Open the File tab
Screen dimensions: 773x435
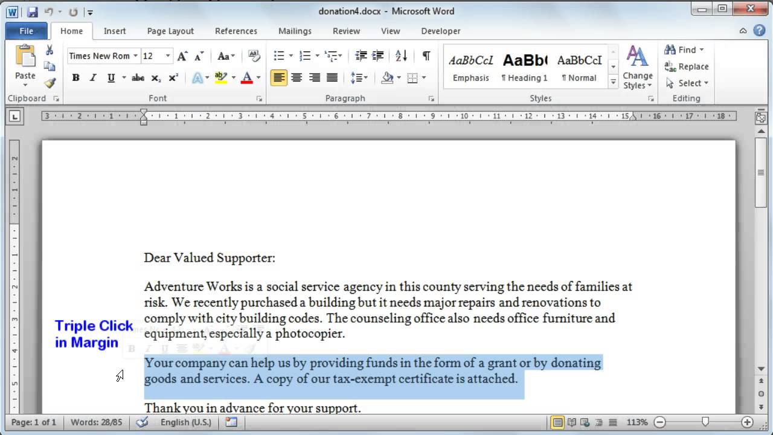click(27, 31)
